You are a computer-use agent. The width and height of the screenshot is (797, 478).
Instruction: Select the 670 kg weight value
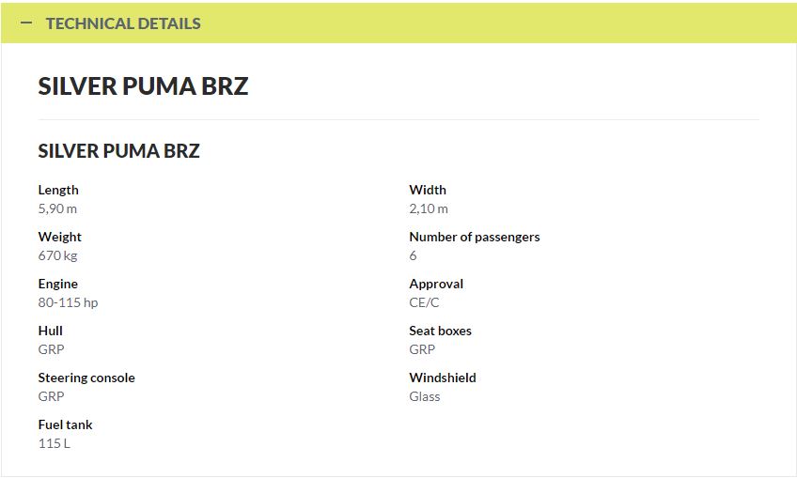57,255
